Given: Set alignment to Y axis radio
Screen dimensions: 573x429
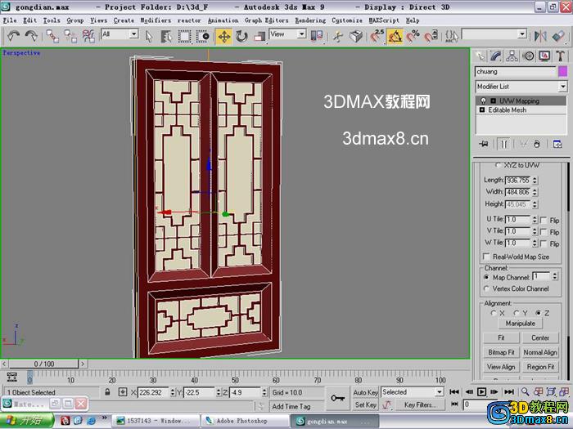Looking at the screenshot, I should click(517, 313).
